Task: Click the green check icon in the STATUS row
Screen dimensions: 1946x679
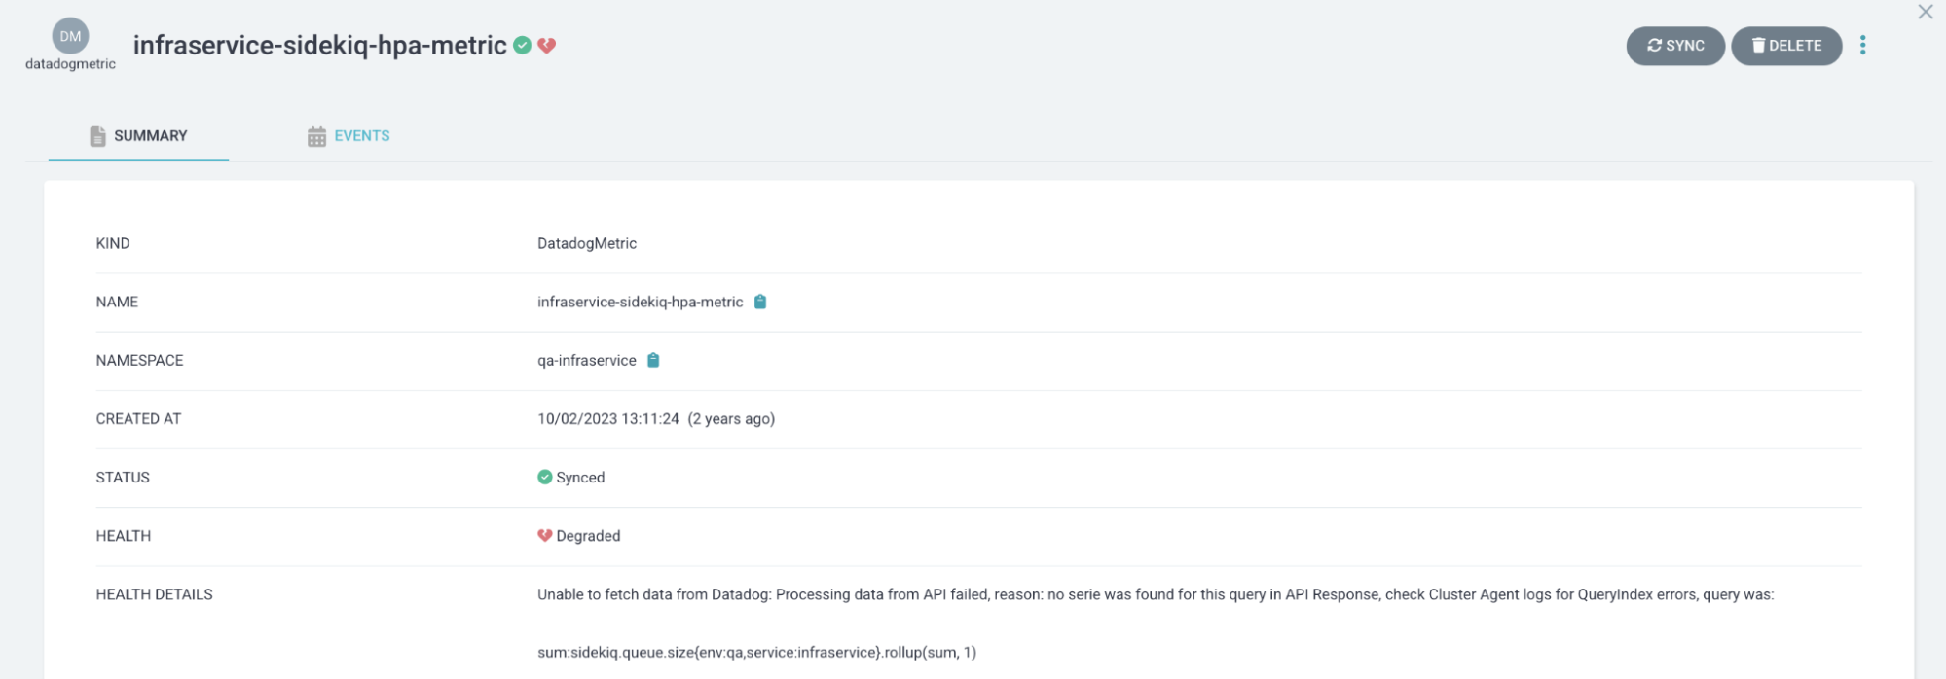Action: click(x=545, y=477)
